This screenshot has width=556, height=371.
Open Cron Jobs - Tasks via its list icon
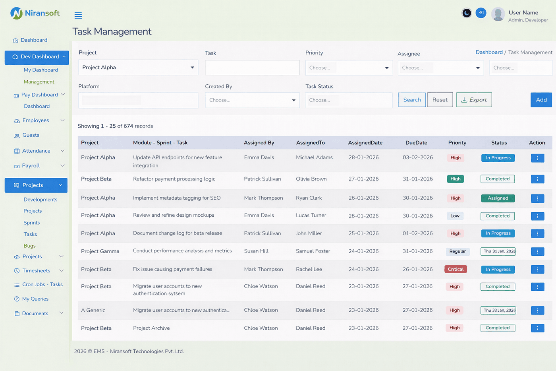[x=16, y=284]
